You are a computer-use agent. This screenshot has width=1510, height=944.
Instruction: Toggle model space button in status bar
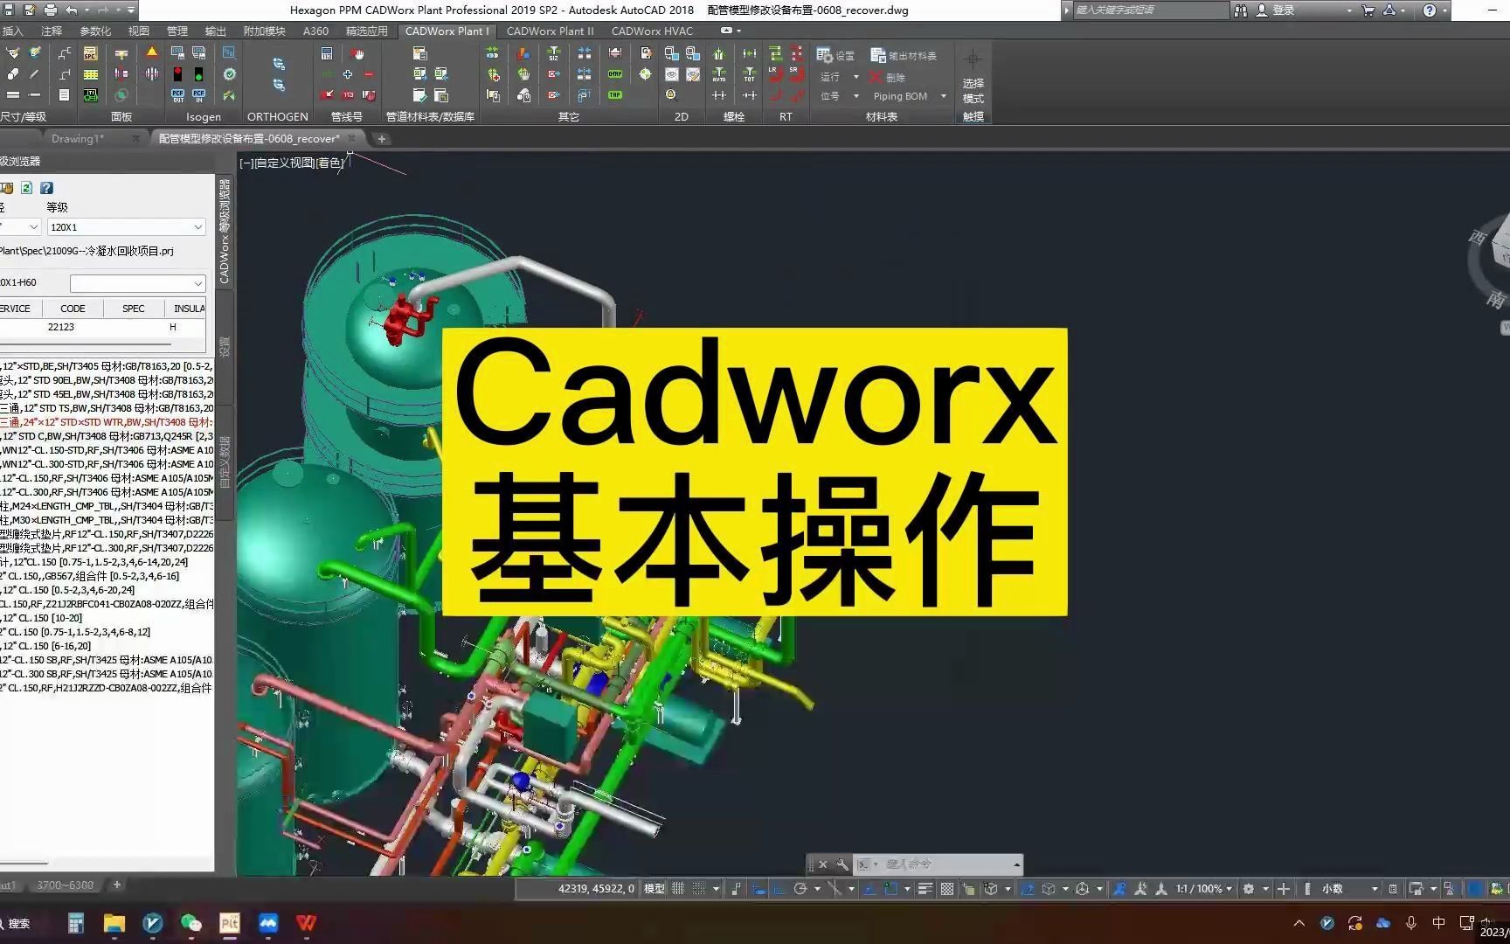(x=655, y=889)
